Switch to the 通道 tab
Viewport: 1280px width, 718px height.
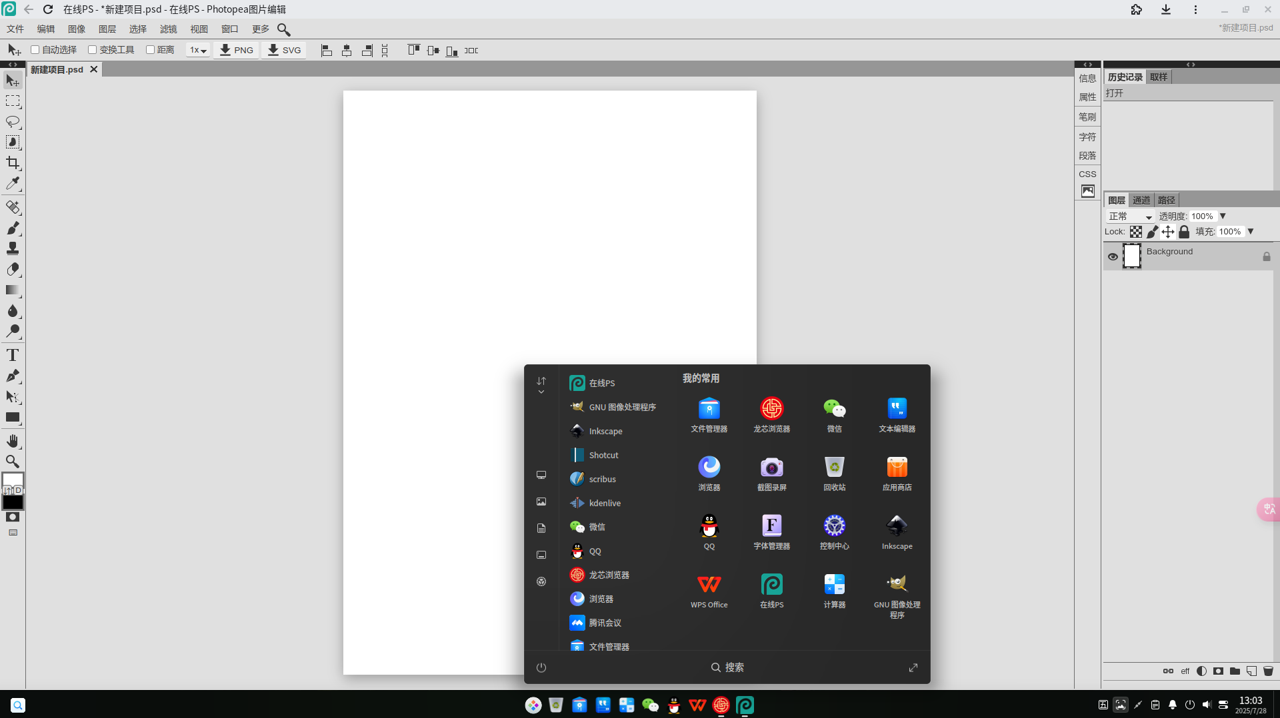(1141, 200)
